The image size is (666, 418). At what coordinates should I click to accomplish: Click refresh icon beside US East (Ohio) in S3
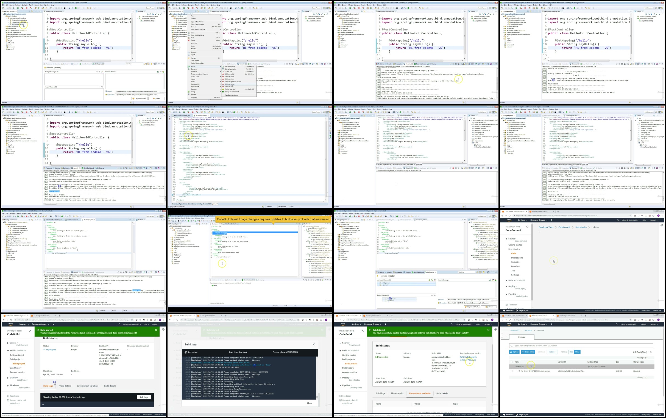coord(651,352)
